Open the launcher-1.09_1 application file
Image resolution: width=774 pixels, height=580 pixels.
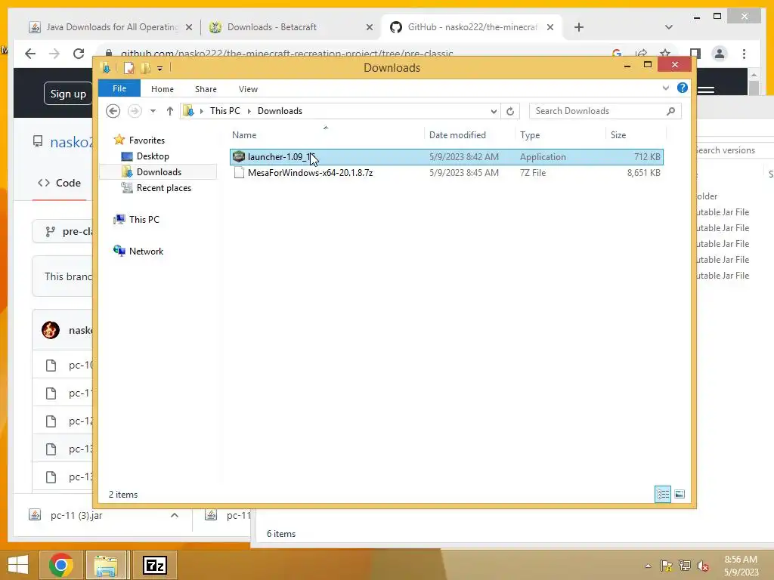tap(446, 157)
